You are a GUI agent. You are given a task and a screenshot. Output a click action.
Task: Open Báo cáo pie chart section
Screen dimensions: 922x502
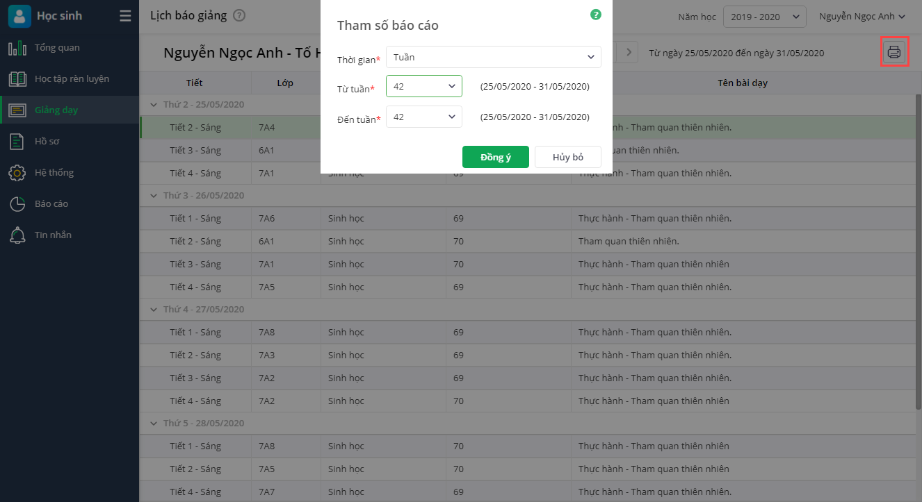click(17, 204)
